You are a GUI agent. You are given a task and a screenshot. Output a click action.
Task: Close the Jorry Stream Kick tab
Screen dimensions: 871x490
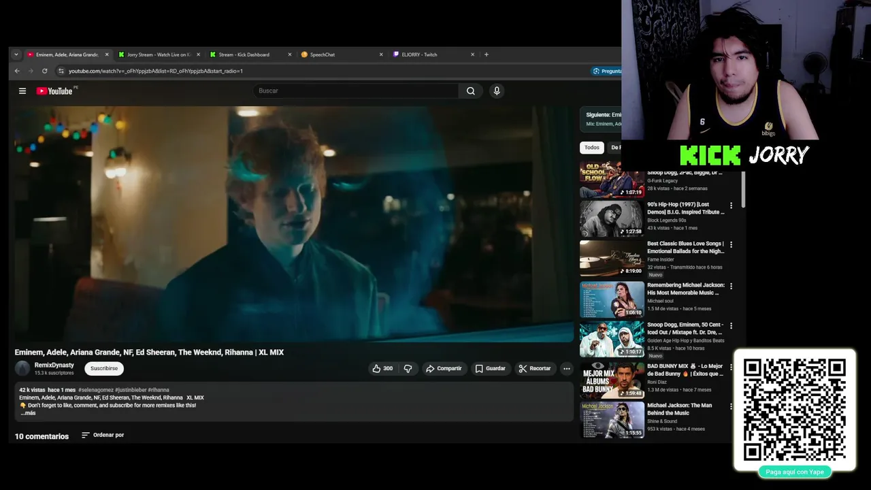pos(198,54)
